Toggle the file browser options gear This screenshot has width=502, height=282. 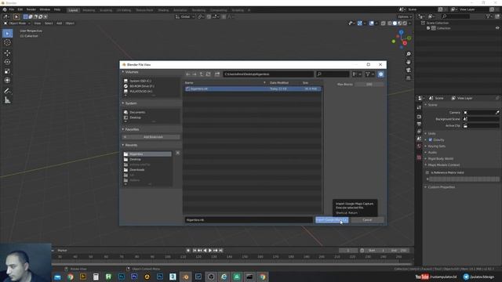coord(380,74)
